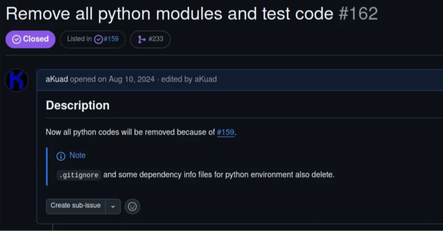Click the issue number #162 in title
This screenshot has width=443, height=231.
(x=358, y=14)
